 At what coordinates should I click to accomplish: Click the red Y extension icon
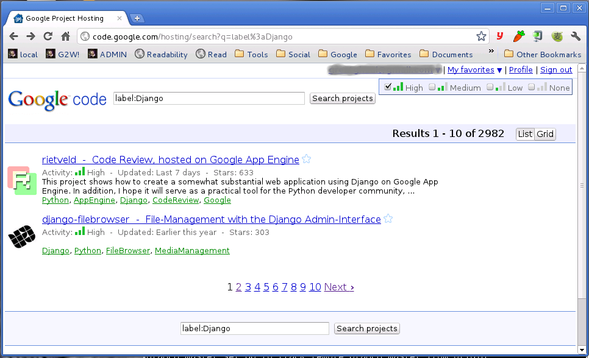coord(499,37)
